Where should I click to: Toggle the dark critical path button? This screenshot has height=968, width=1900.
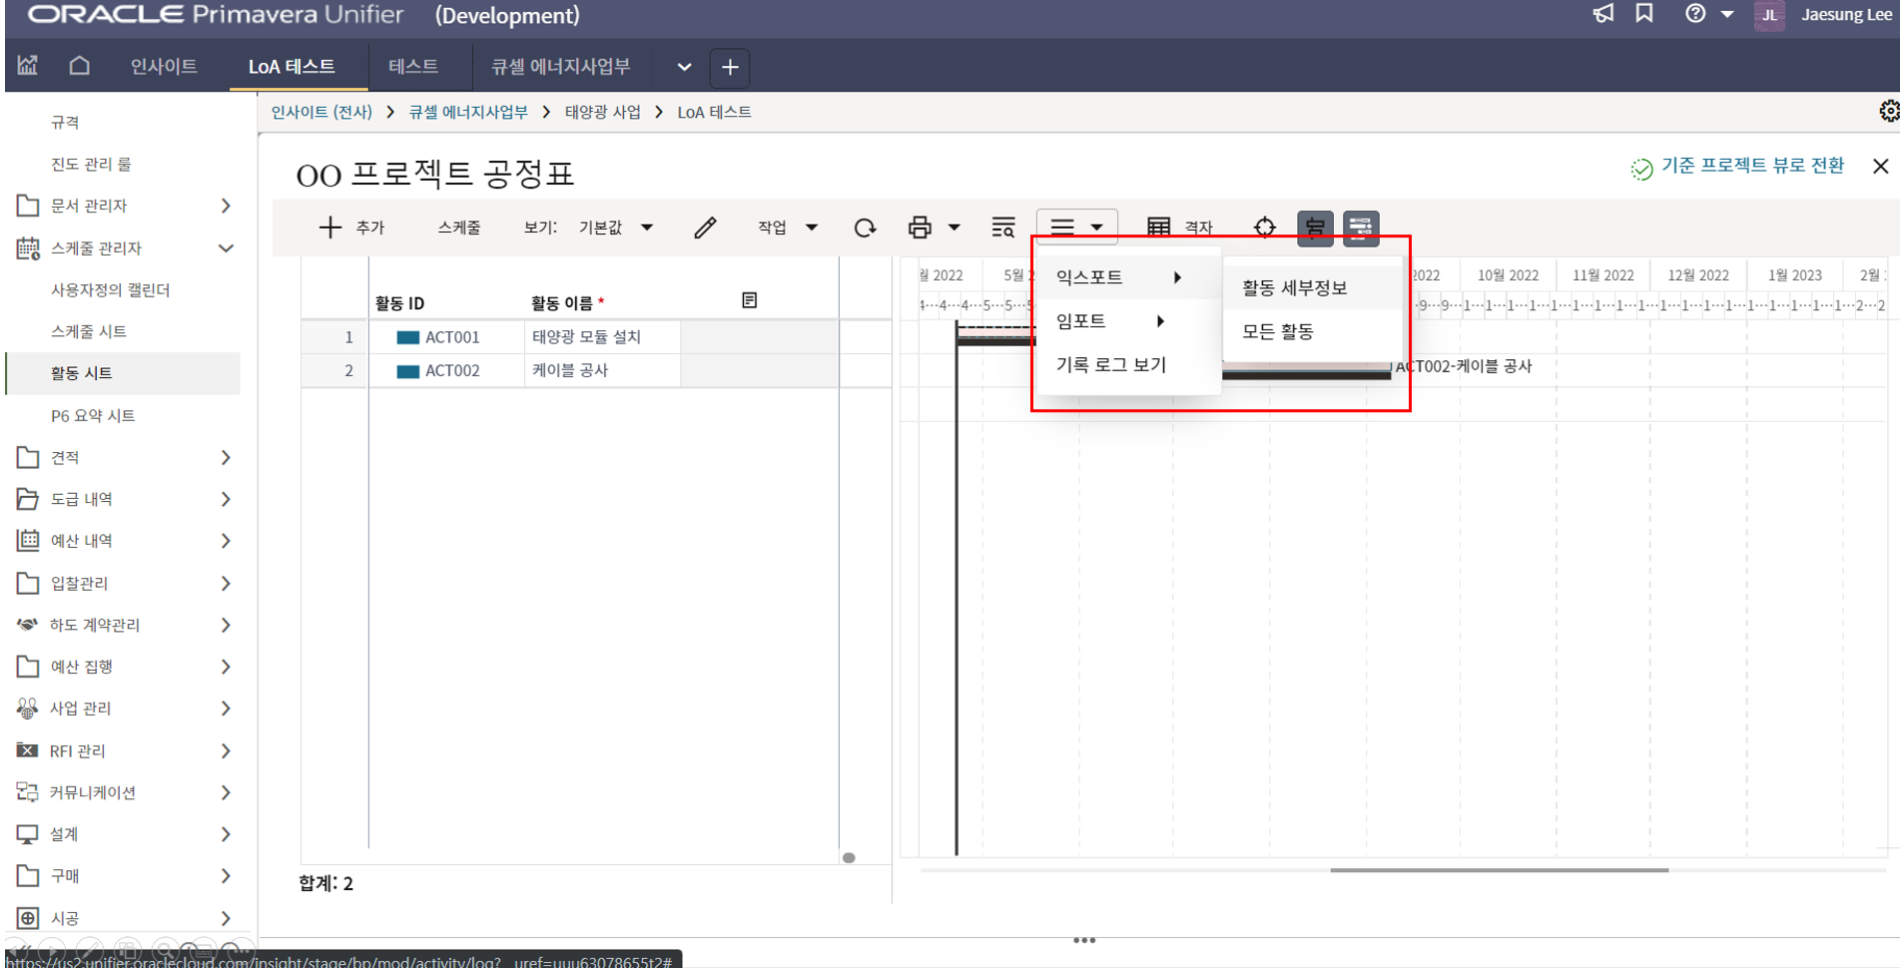click(x=1314, y=228)
